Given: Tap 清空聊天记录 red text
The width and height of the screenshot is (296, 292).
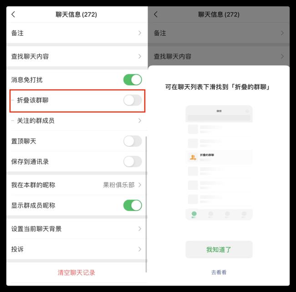Looking at the screenshot, I should click(76, 272).
